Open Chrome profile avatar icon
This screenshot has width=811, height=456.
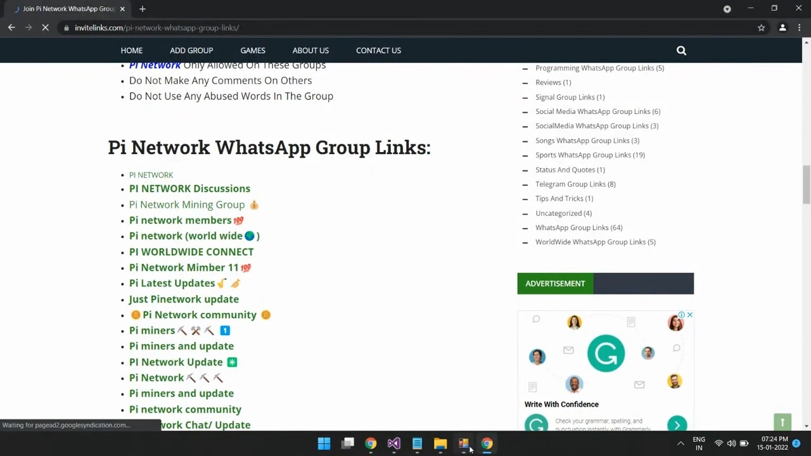click(x=782, y=28)
